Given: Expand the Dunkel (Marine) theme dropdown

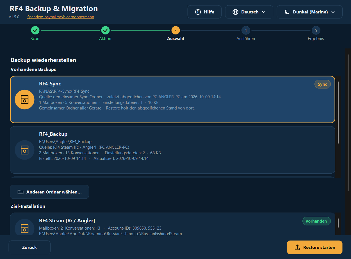Looking at the screenshot, I should click(310, 12).
